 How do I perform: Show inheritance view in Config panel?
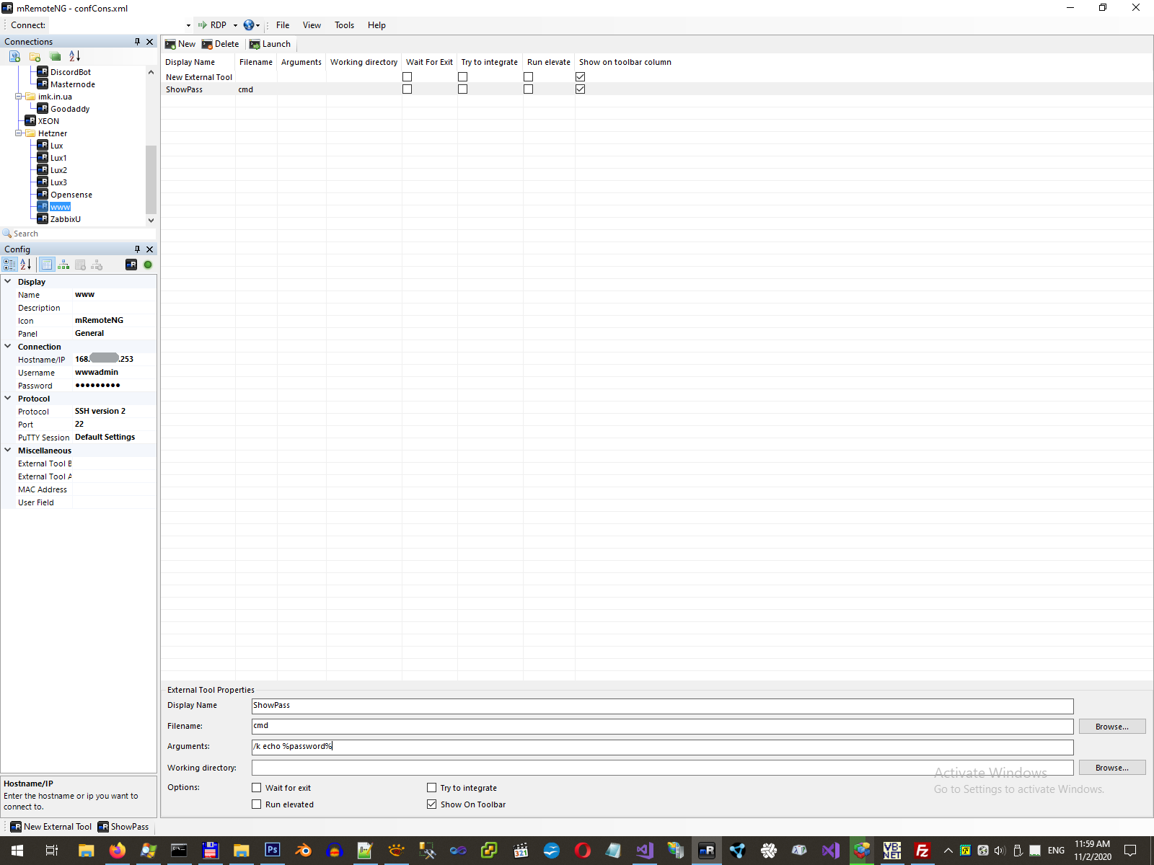[x=63, y=265]
